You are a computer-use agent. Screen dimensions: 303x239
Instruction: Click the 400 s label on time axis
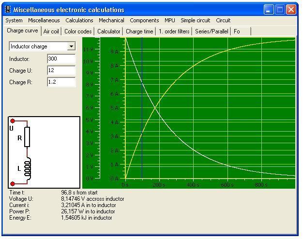coord(193,185)
